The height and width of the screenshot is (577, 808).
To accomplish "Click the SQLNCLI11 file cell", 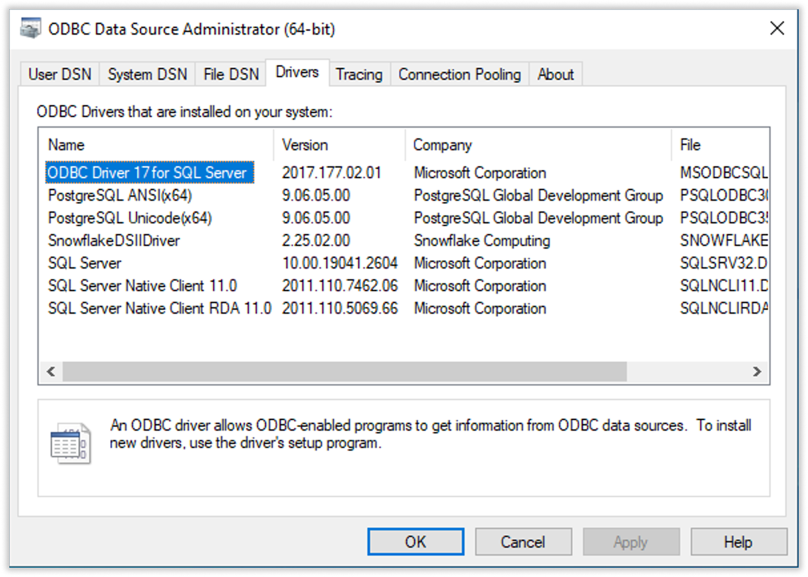I will click(724, 286).
